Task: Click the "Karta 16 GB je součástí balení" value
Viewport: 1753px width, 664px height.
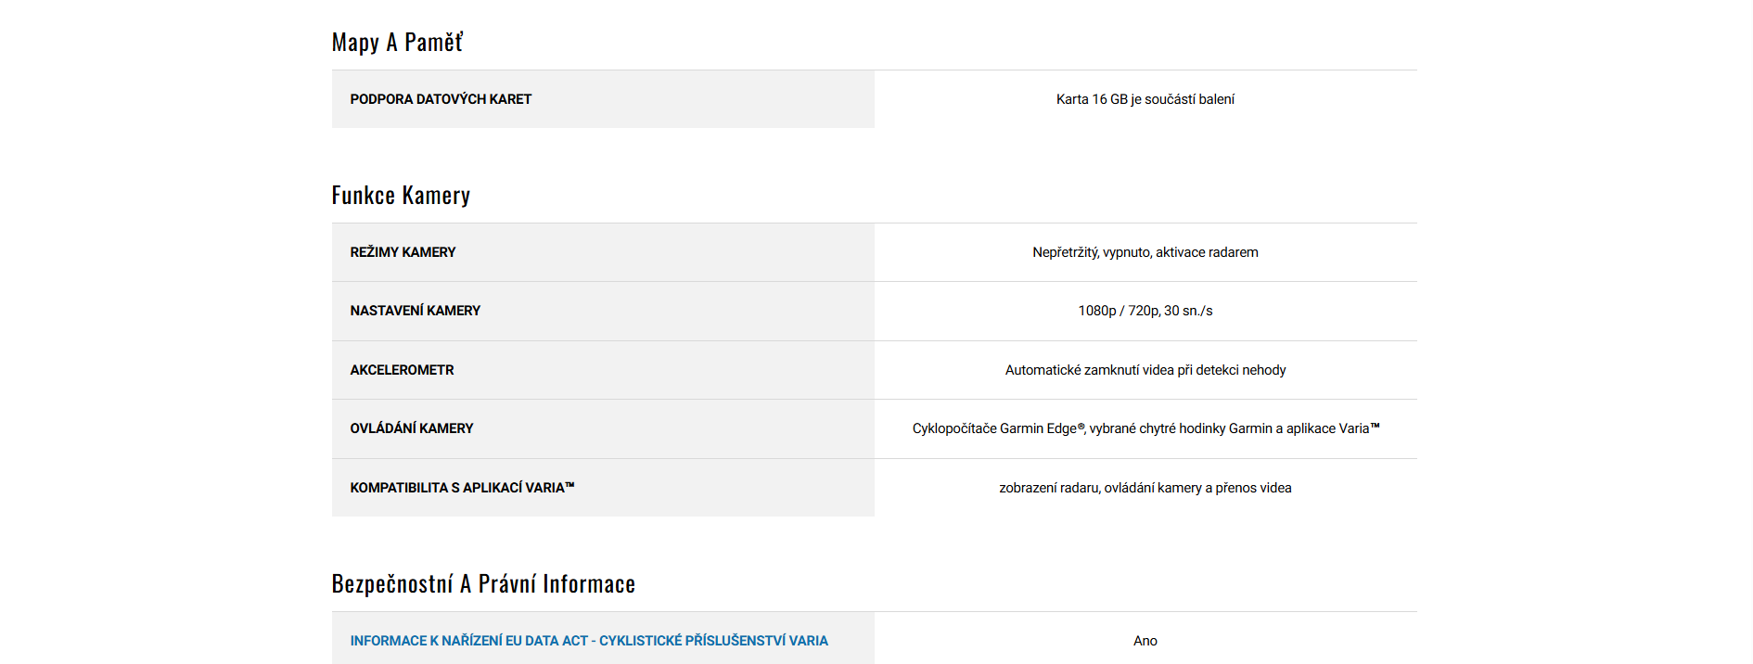Action: [1145, 99]
